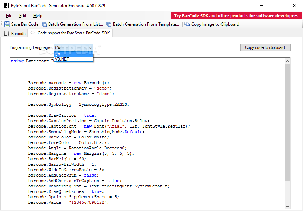Click the "Programming Language" label
Viewport: 303px width, 211px height.
[x=30, y=47]
